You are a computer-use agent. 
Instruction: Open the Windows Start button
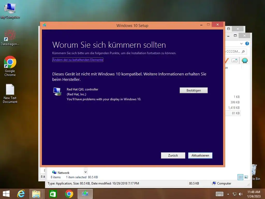point(6,194)
